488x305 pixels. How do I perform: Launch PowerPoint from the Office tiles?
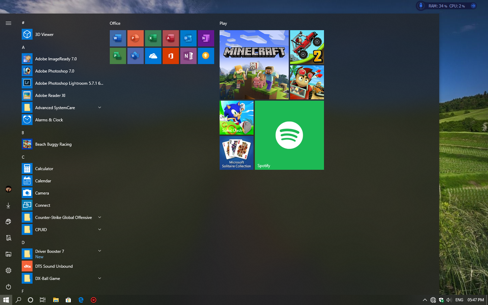[136, 38]
